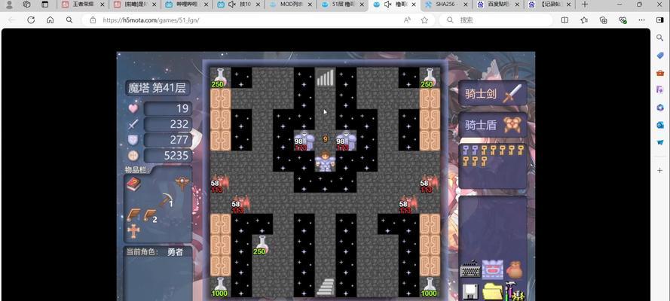Switch to the SHA256 tab
Screen dimensions: 670x301
coord(445,5)
